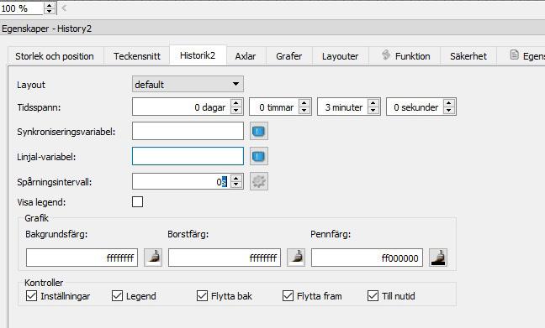This screenshot has width=545, height=328.
Task: Switch to the Grafer tab
Action: point(288,56)
